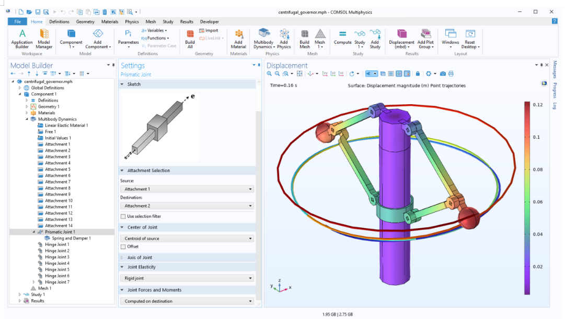The image size is (565, 319).
Task: Expand the Study 1 tree node
Action: click(x=20, y=295)
